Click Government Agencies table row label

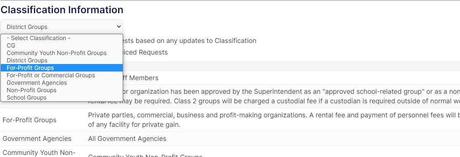point(37,138)
